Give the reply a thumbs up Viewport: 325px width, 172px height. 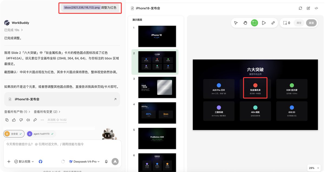click(x=14, y=120)
